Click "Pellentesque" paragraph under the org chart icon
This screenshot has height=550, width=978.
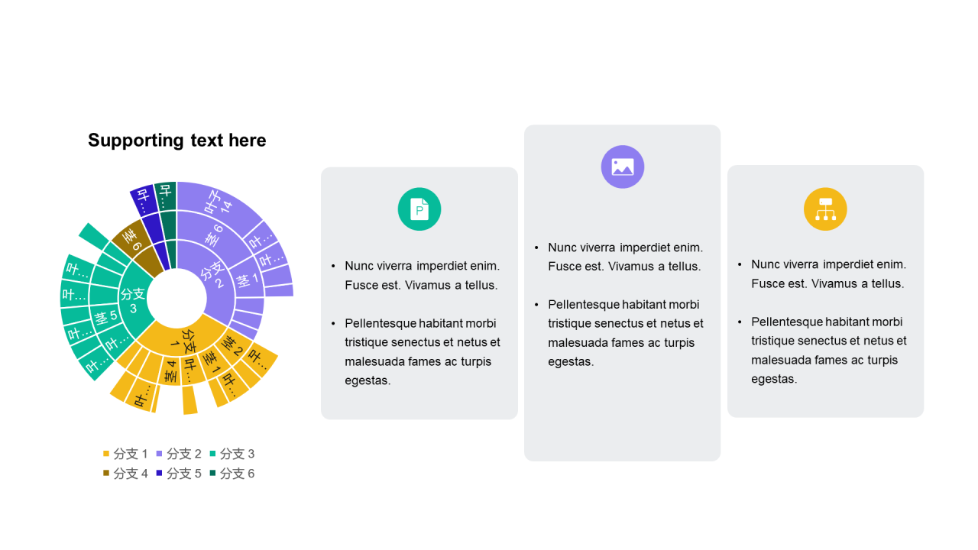pyautogui.click(x=828, y=350)
